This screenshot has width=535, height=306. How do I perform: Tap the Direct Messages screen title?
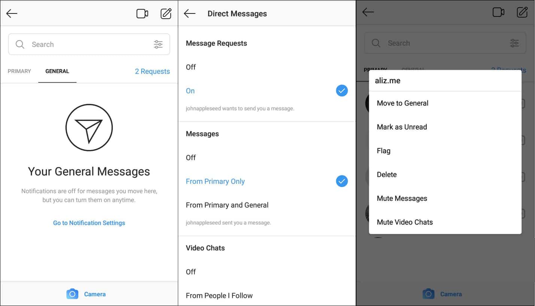[x=237, y=14]
